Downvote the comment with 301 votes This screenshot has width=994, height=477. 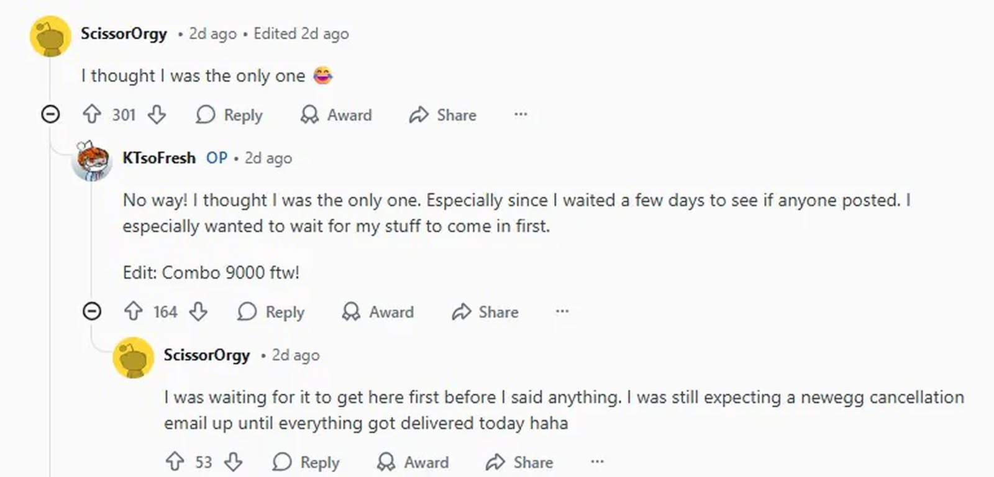pyautogui.click(x=157, y=114)
